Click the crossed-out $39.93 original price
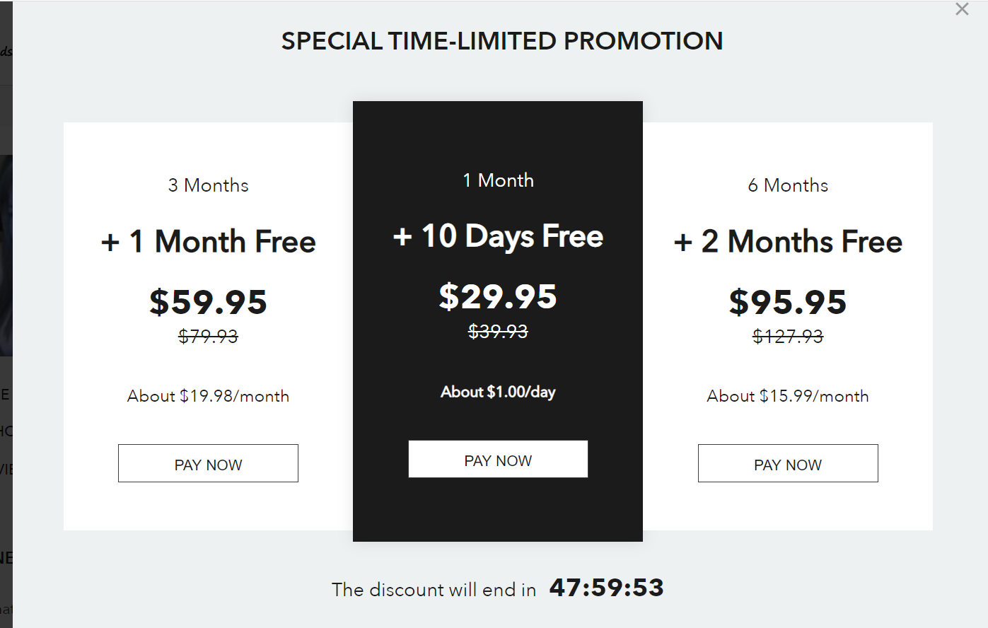This screenshot has width=988, height=628. coord(498,332)
